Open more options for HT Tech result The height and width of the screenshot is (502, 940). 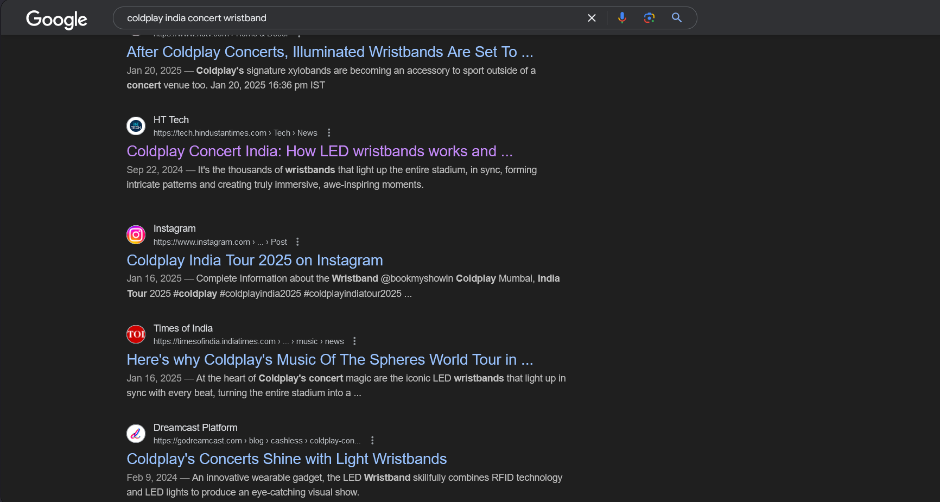329,133
